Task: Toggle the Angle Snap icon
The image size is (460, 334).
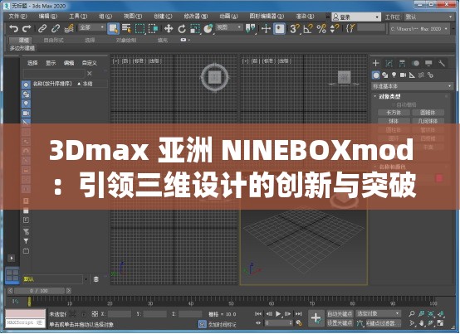Action: tap(308, 29)
